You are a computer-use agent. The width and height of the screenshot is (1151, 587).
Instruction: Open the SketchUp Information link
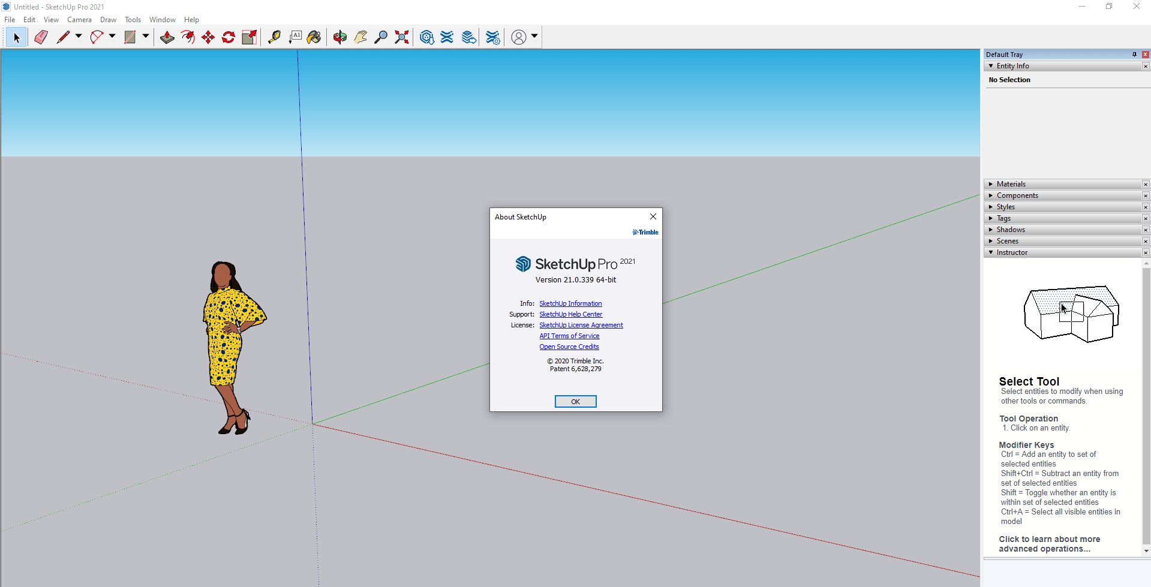(570, 303)
